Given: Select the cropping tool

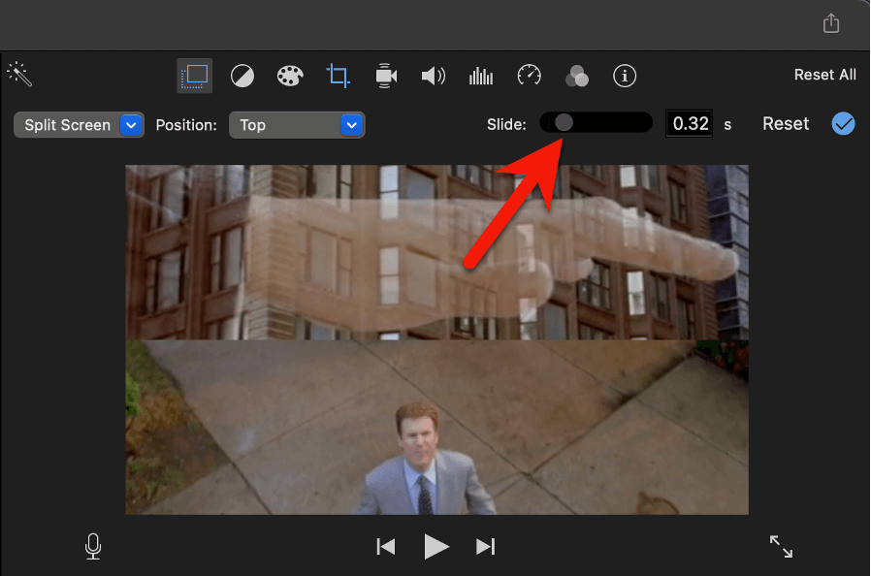Looking at the screenshot, I should 339,76.
